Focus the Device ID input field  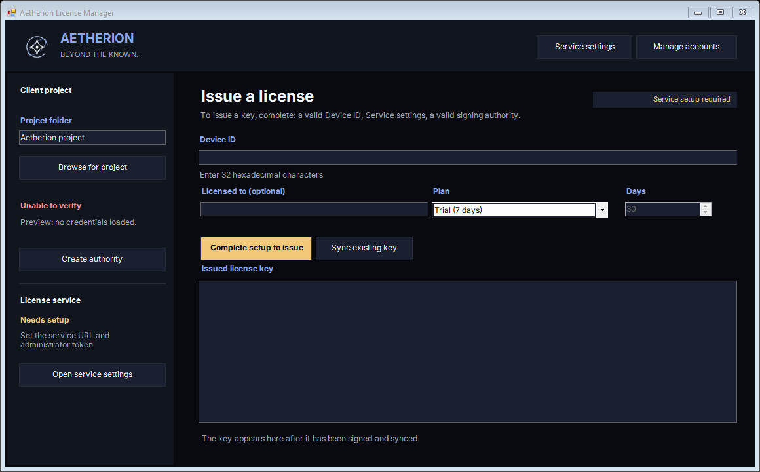468,157
